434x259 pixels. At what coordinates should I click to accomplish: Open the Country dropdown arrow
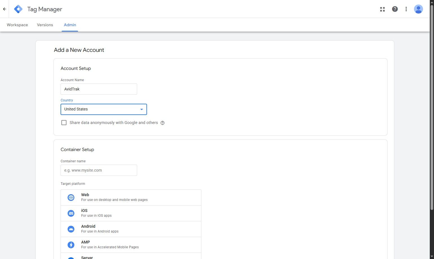tap(142, 109)
